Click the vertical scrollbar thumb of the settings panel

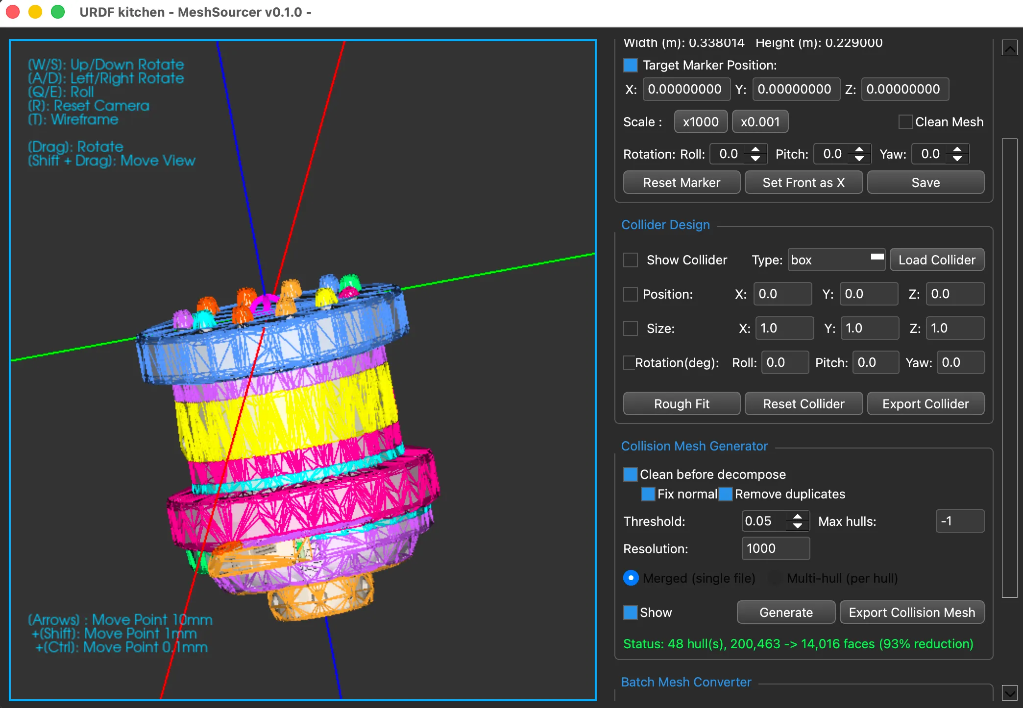pos(1010,368)
